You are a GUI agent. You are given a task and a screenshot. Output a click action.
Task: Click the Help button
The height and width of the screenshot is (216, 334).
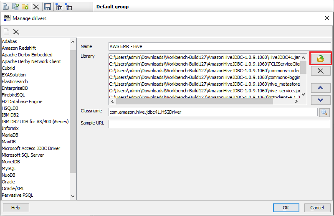(16, 208)
